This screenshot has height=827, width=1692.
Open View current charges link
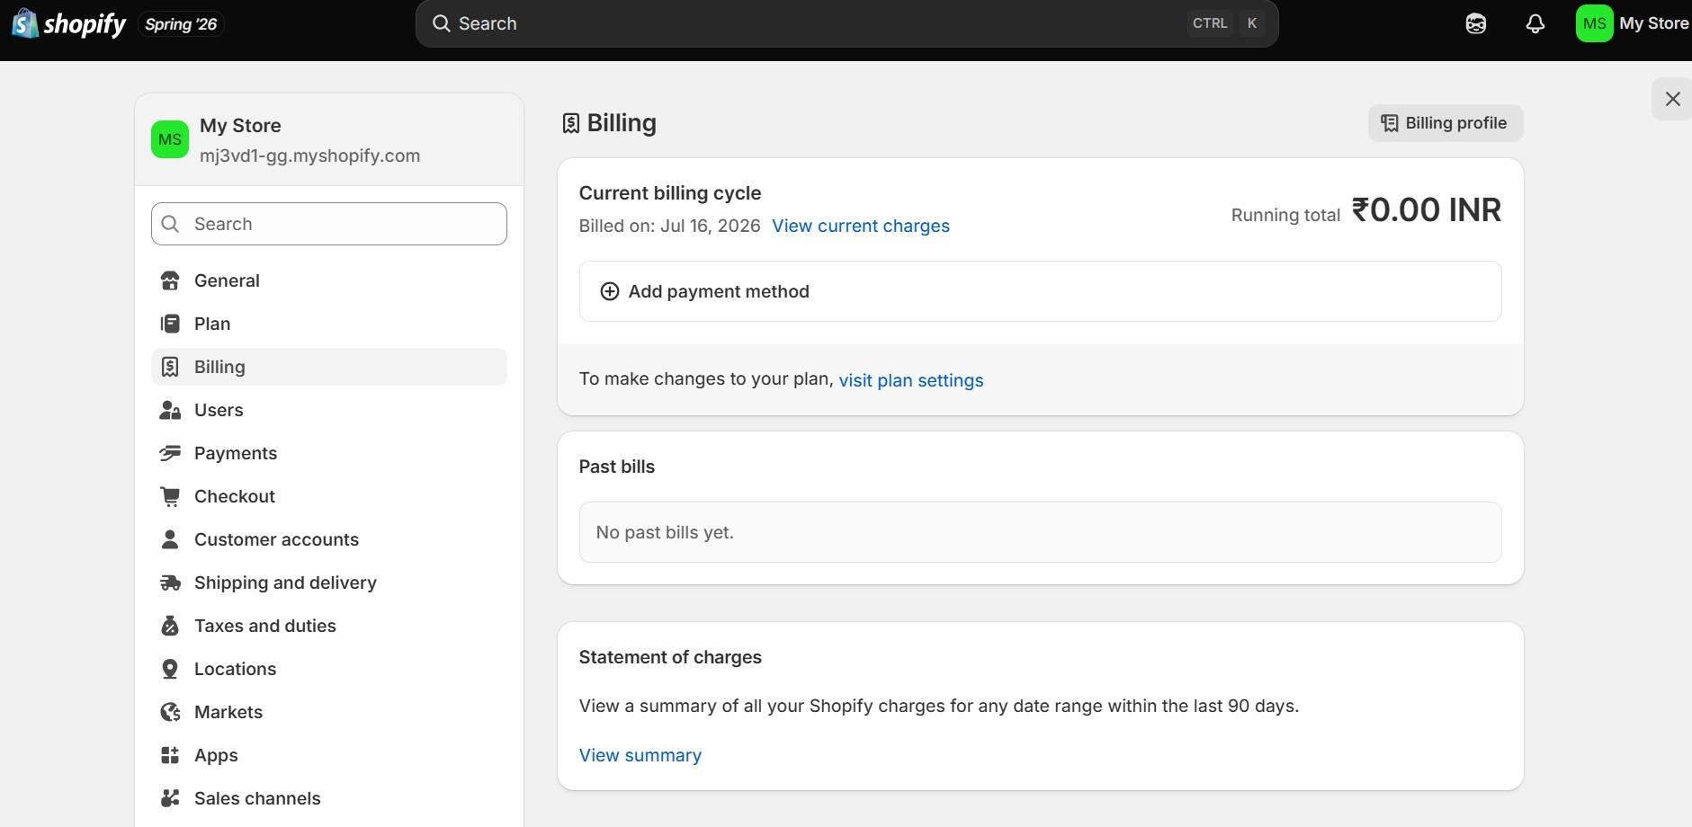tap(861, 226)
